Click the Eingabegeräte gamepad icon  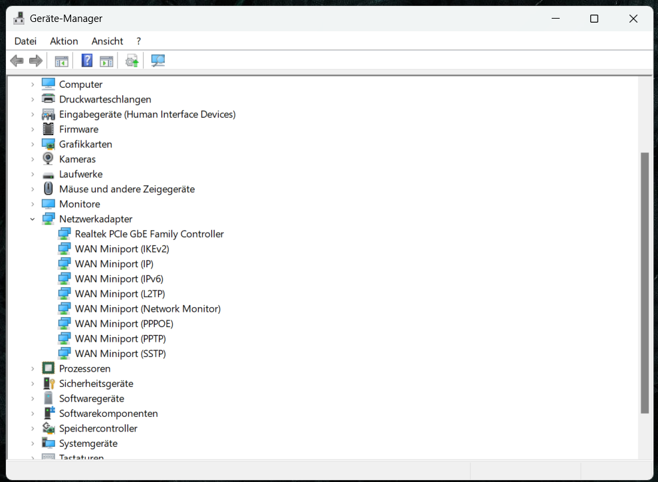click(49, 114)
